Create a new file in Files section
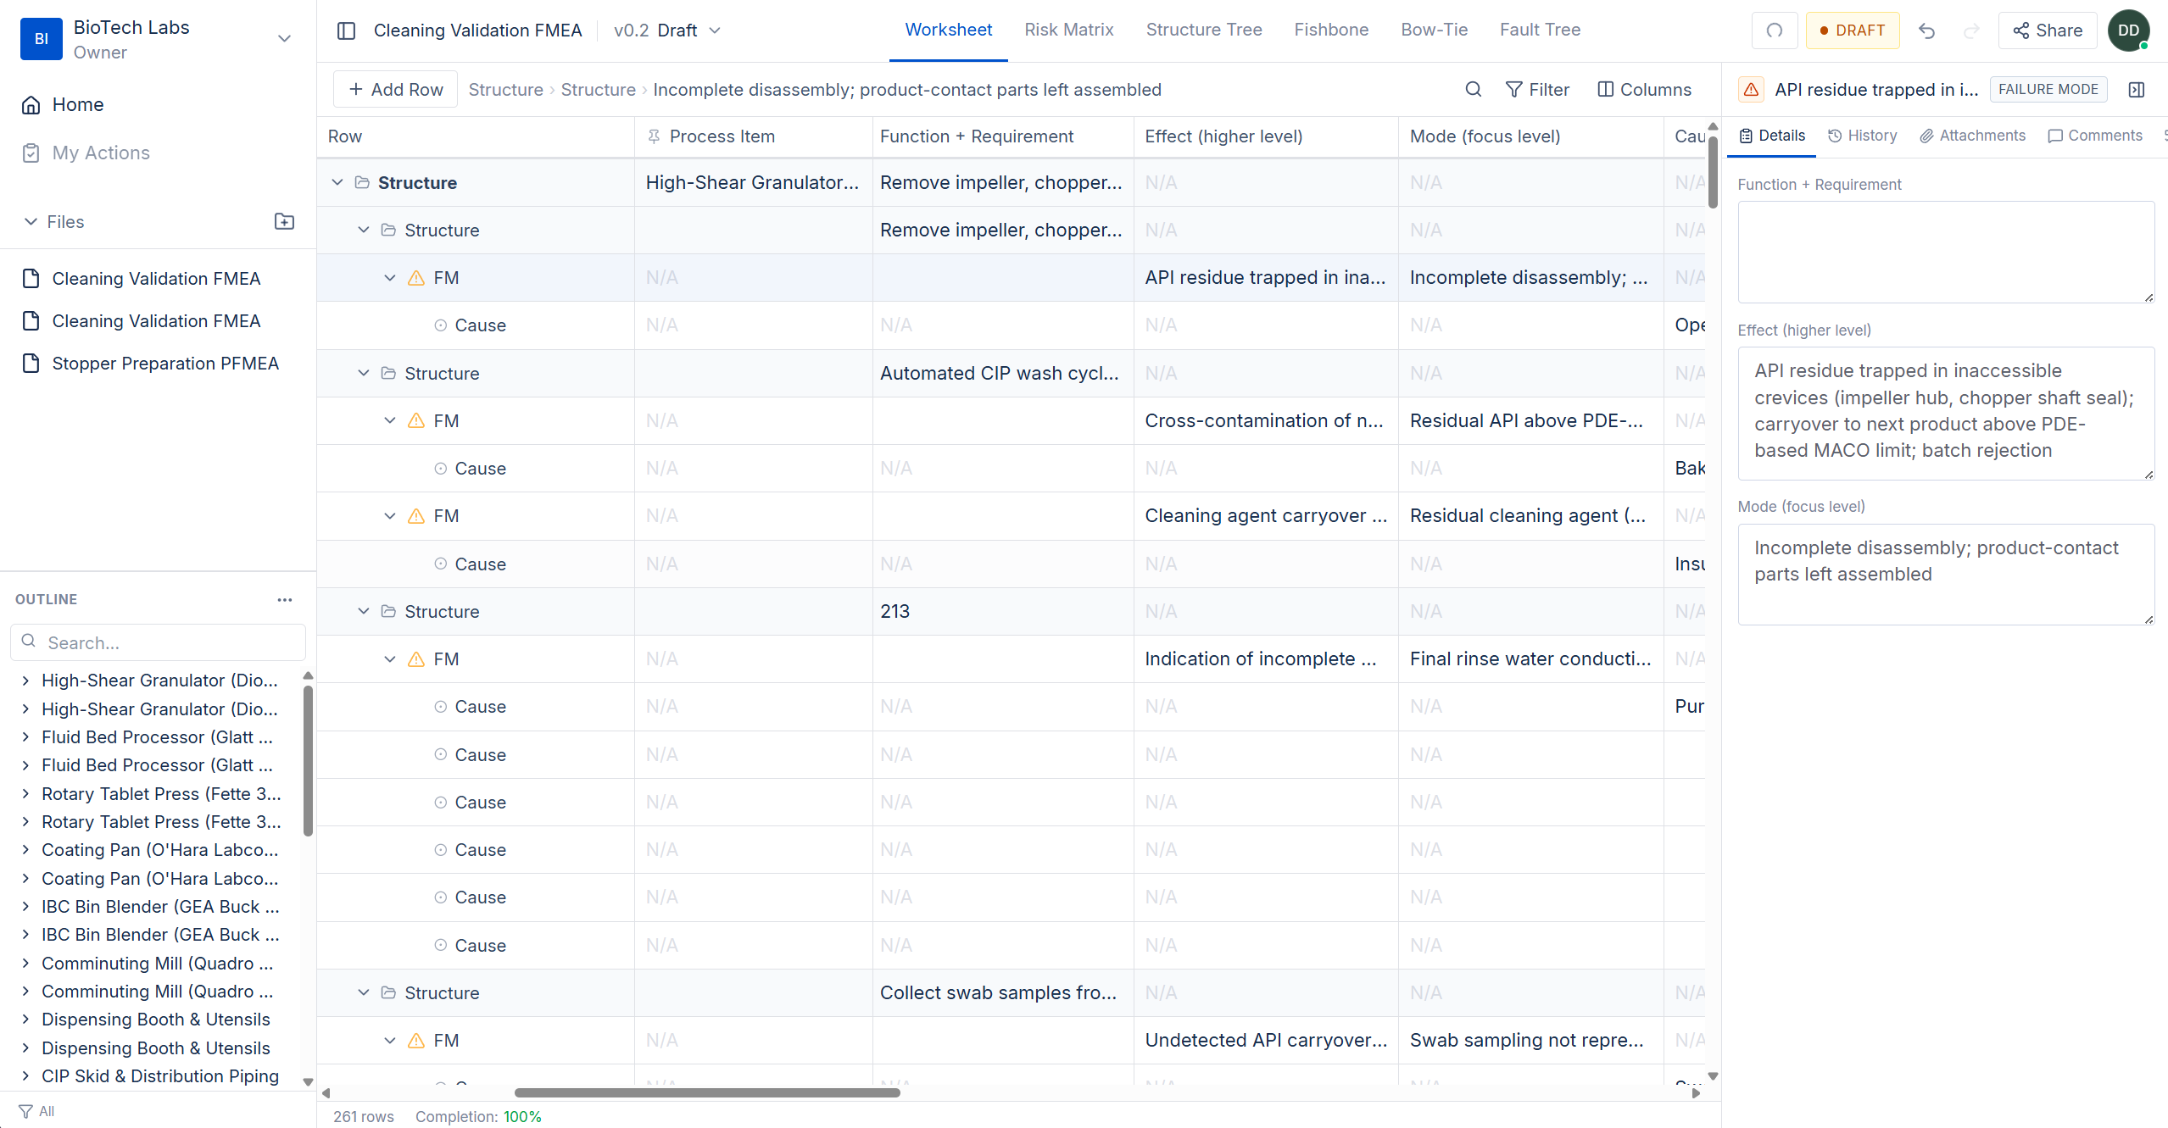 coord(284,221)
